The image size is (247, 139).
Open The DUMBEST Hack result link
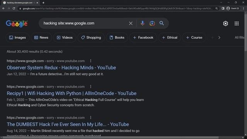pyautogui.click(x=68, y=124)
